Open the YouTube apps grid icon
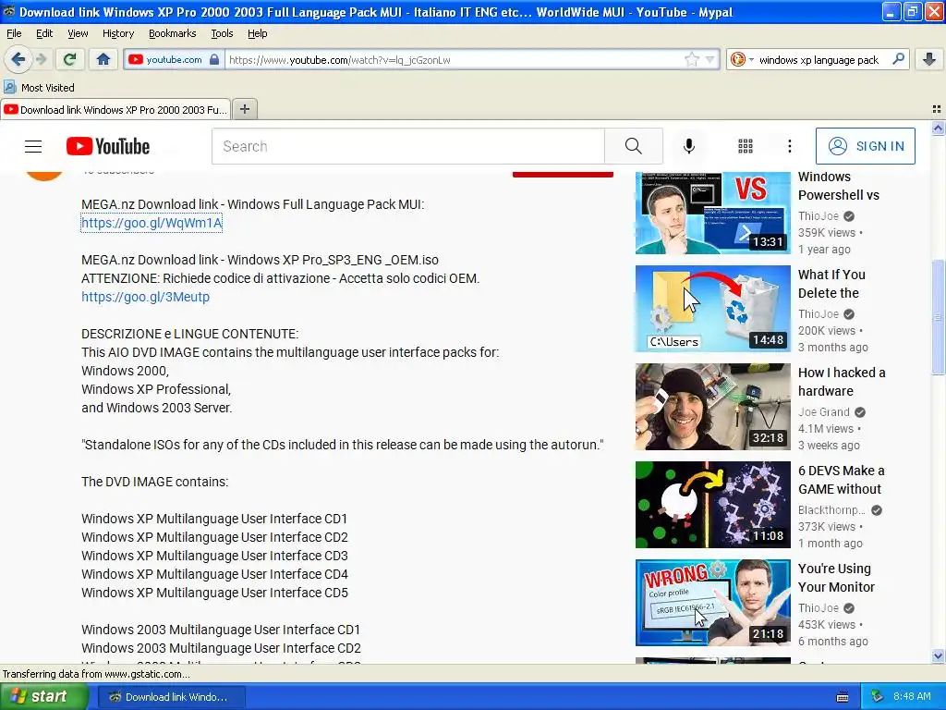The image size is (946, 710). pyautogui.click(x=746, y=146)
